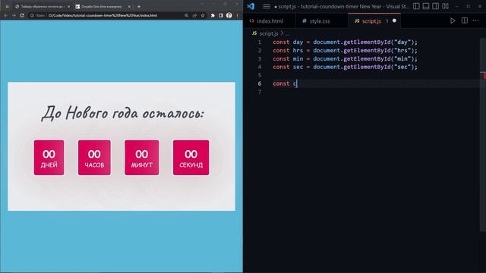Expand the breadcrumb ellipsis after script.js
486x273 pixels.
point(287,33)
